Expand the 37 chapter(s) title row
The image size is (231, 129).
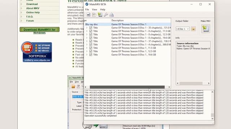87,41
